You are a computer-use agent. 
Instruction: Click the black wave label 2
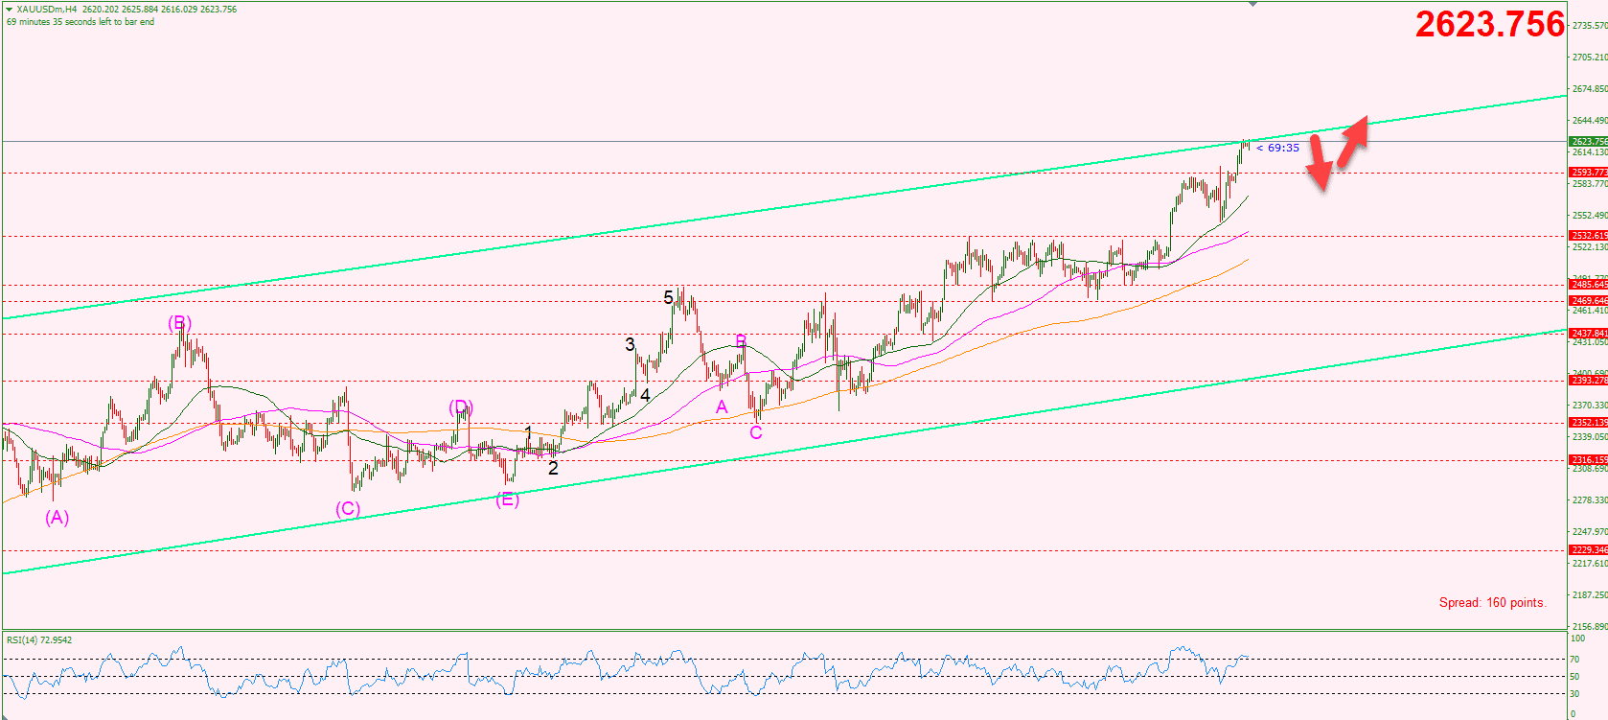pos(553,469)
